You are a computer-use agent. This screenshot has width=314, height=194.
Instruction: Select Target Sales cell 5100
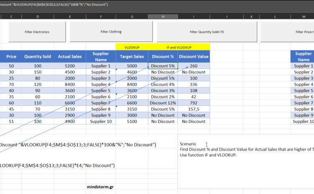[132, 121]
